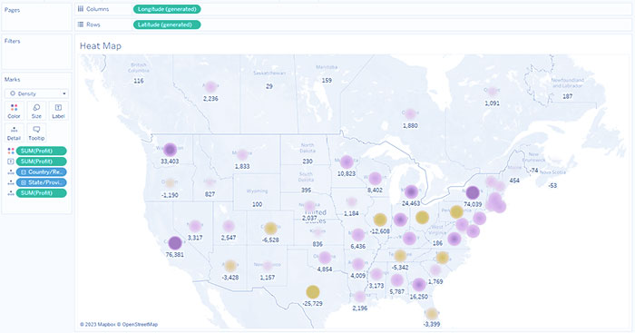This screenshot has width=635, height=333.
Task: Click the North Dakota value 230
Action: [308, 161]
